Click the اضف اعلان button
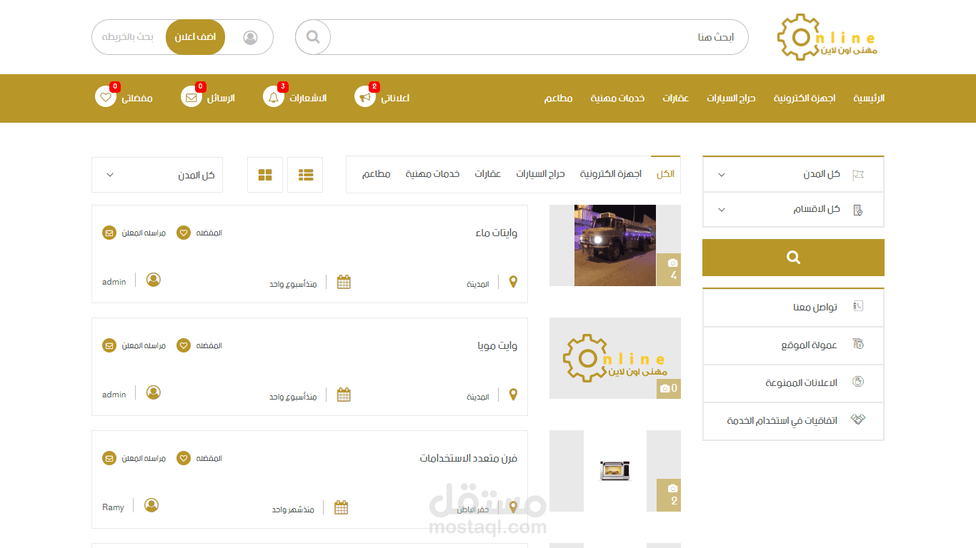Image resolution: width=976 pixels, height=548 pixels. point(195,37)
